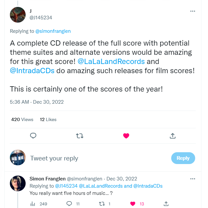Retweet J's main tweet
The image size is (208, 208).
(x=80, y=135)
